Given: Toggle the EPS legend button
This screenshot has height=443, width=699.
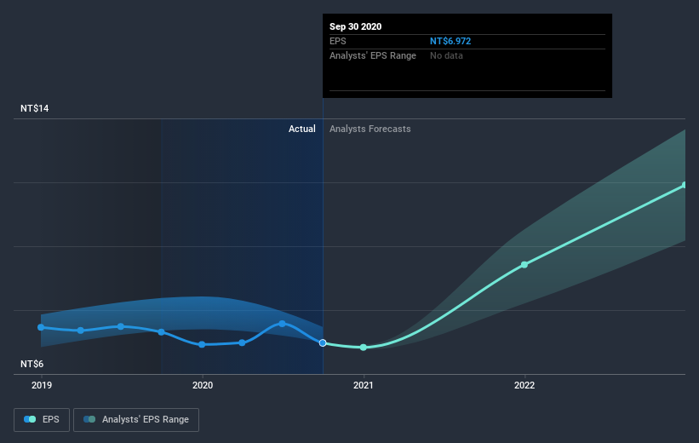Looking at the screenshot, I should coord(42,420).
